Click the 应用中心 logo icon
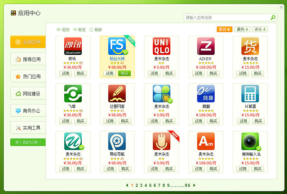The image size is (287, 194). pos(13,13)
